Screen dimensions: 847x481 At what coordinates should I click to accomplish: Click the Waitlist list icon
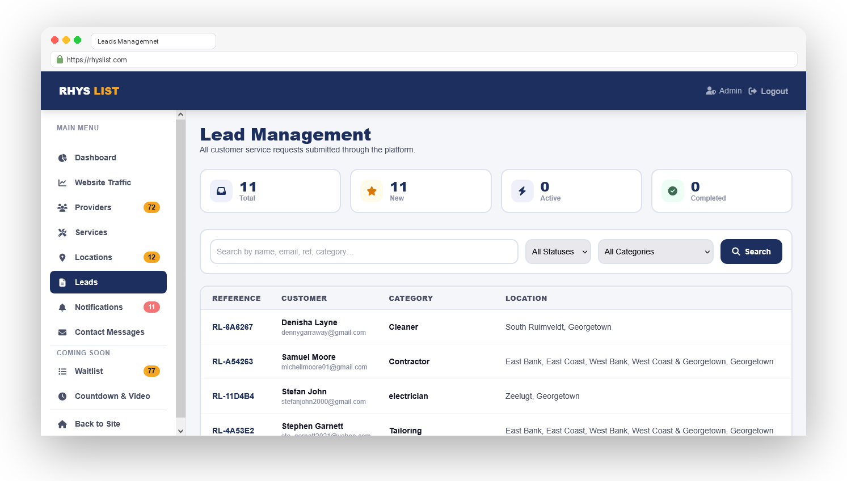coord(62,372)
